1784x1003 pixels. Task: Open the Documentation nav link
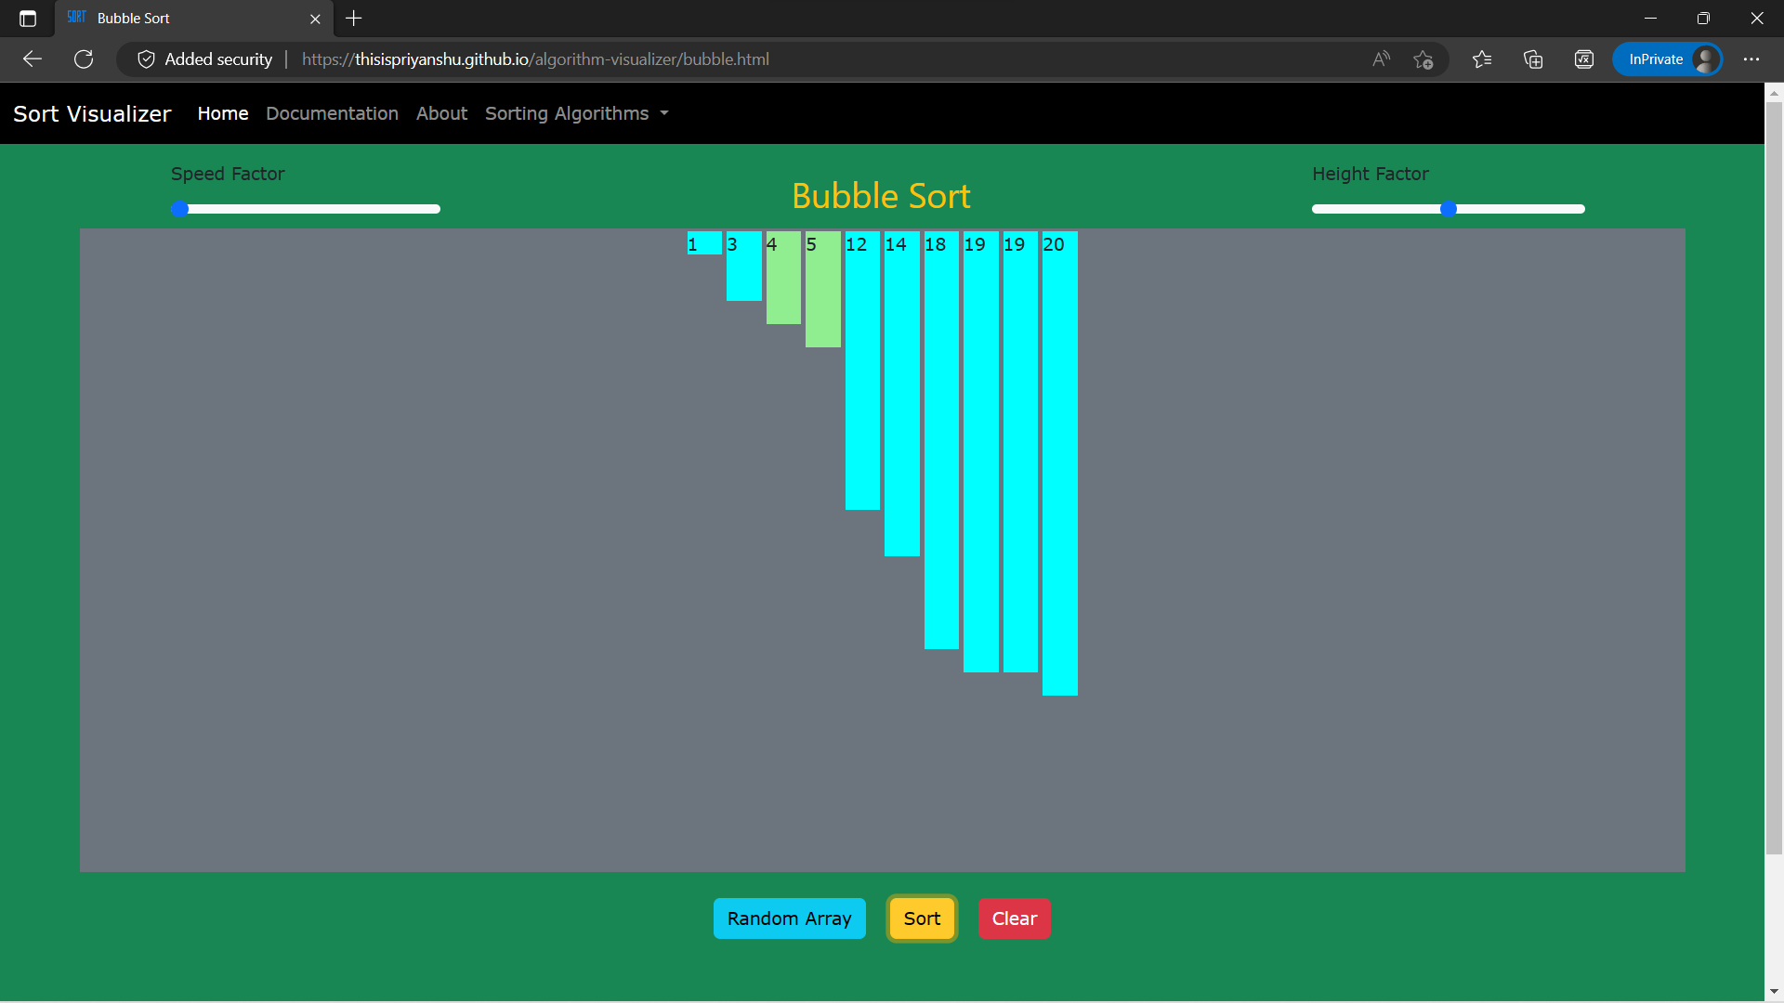pos(332,113)
